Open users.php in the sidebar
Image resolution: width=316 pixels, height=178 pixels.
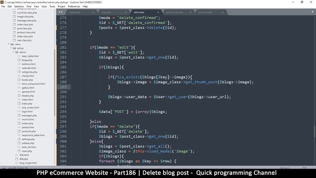(27, 151)
